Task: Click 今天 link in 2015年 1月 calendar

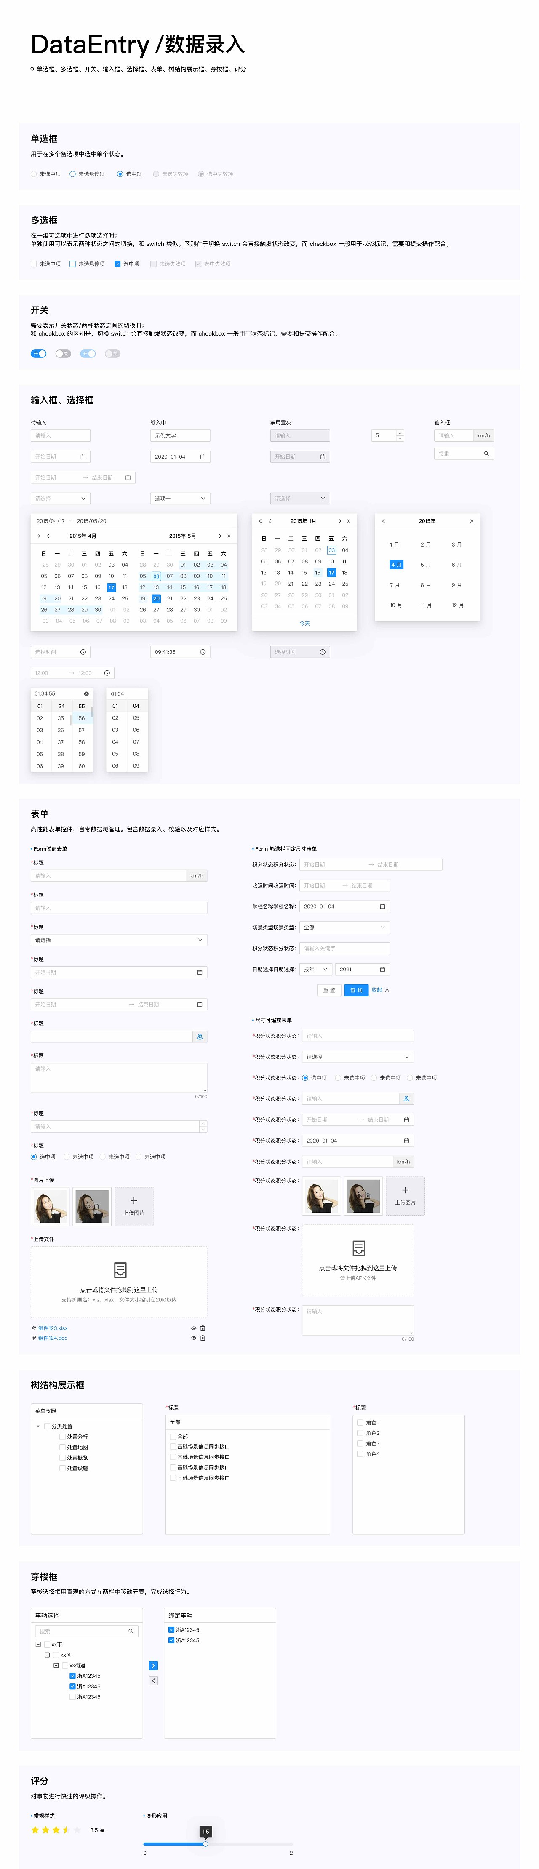Action: coord(305,623)
